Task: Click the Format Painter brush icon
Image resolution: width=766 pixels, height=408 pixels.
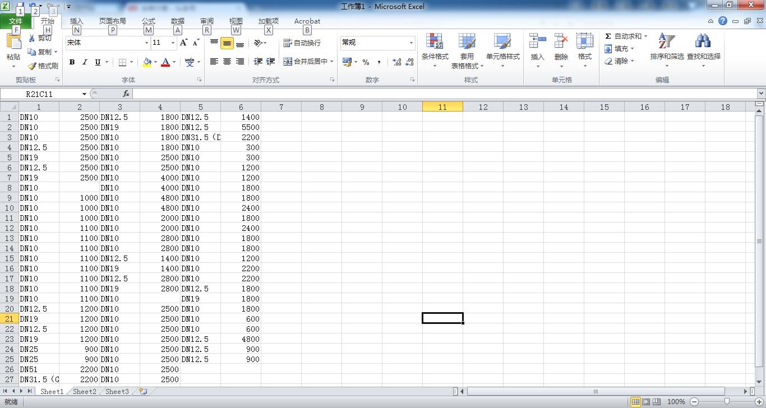Action: click(33, 66)
